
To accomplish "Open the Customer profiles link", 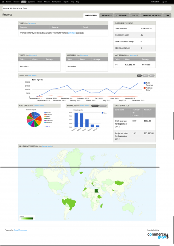I will [x=47, y=146].
